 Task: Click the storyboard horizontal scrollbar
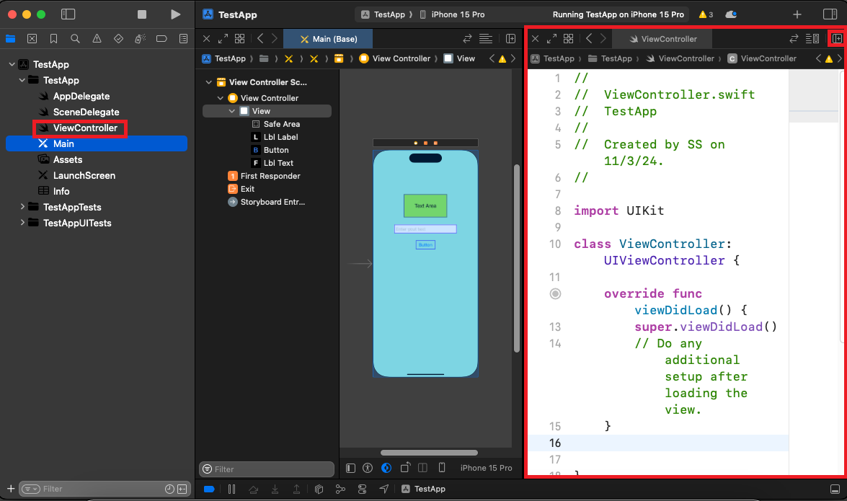[428, 453]
